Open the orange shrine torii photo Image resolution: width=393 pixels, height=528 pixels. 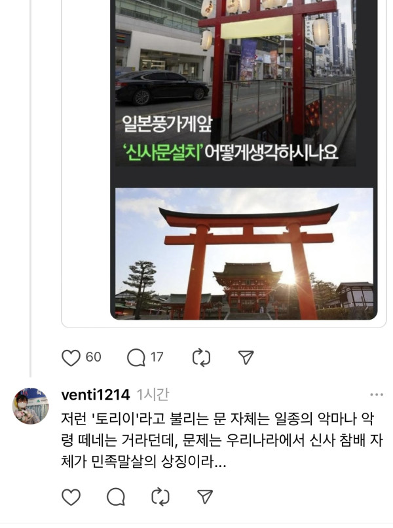pyautogui.click(x=244, y=254)
